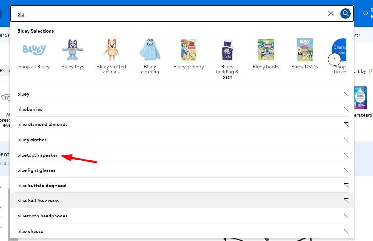Click the autofill arrow beside "blue cheese"
The image size is (373, 241).
click(346, 231)
